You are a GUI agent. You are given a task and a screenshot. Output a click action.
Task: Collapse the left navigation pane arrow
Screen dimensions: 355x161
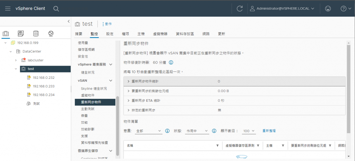pyautogui.click(x=69, y=21)
